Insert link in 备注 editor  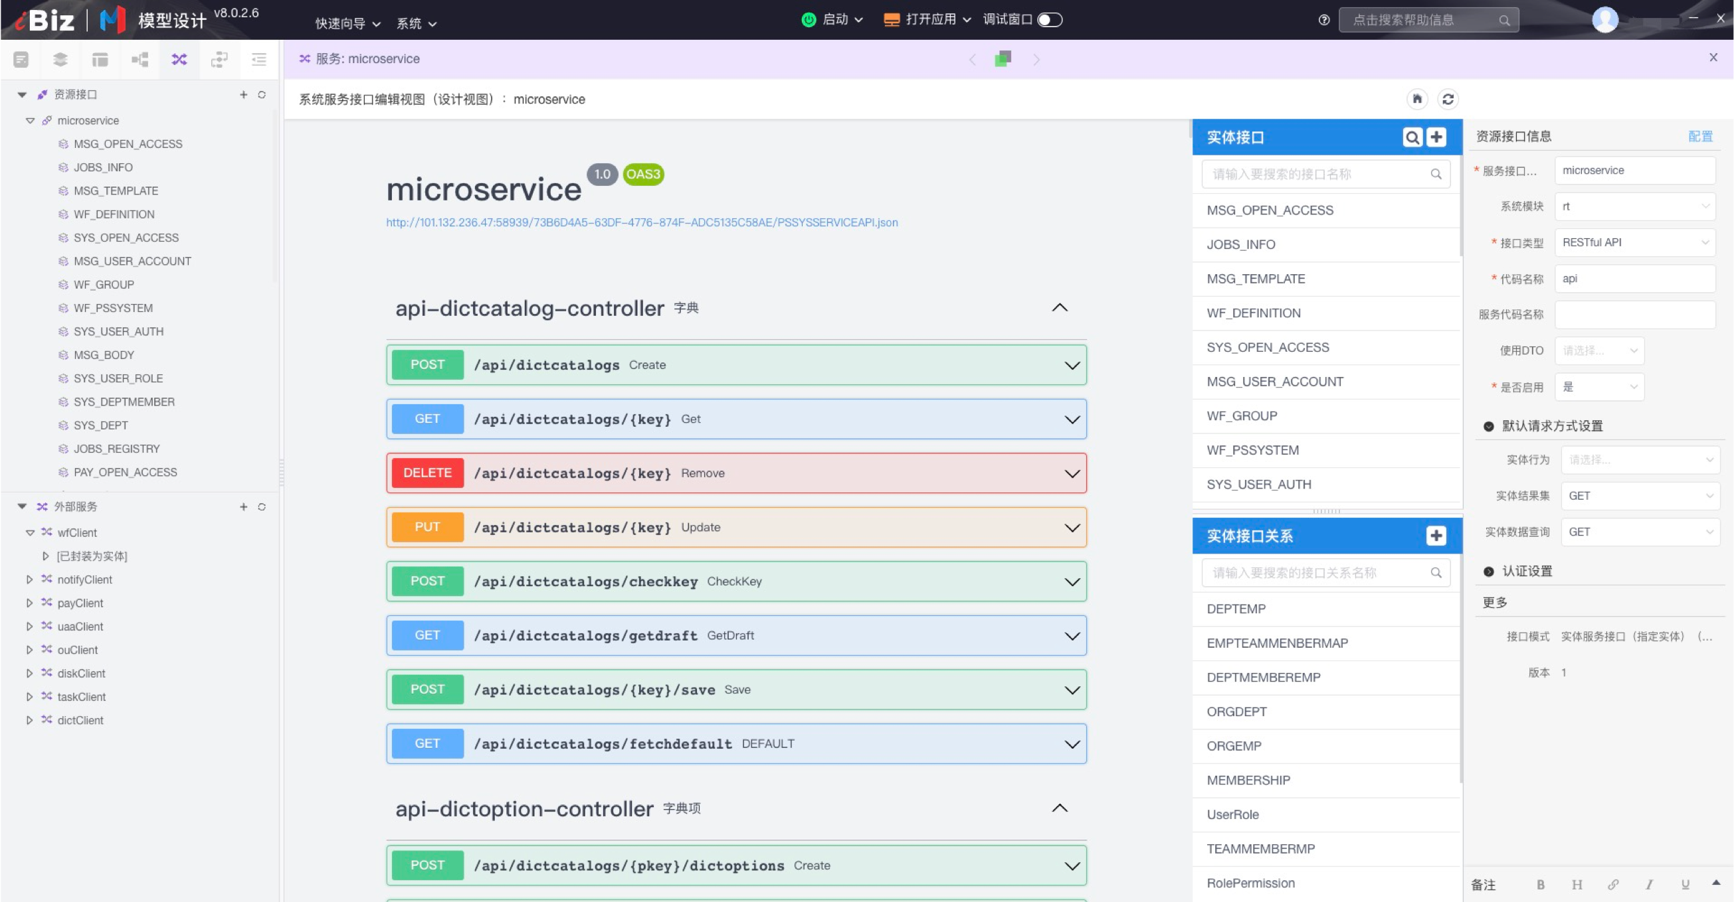1614,885
